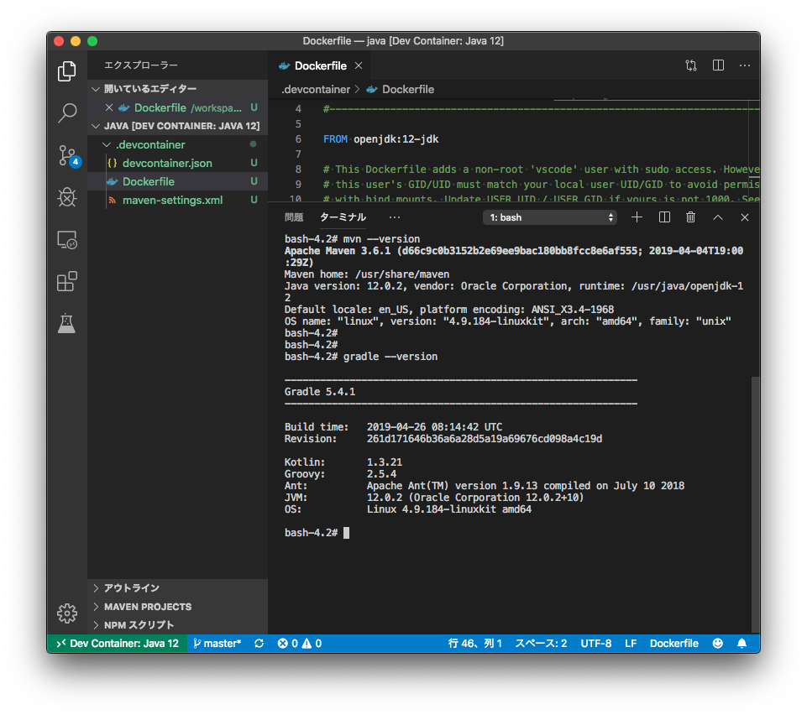This screenshot has width=807, height=715.
Task: Click at the terminal prompt cursor
Action: tap(346, 533)
